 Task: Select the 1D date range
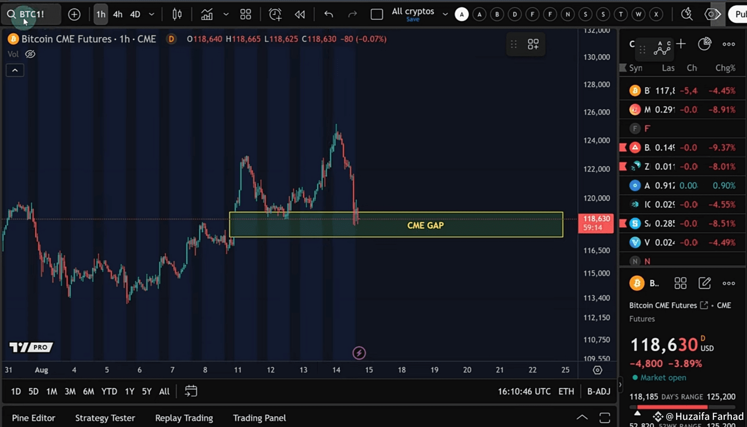[16, 392]
